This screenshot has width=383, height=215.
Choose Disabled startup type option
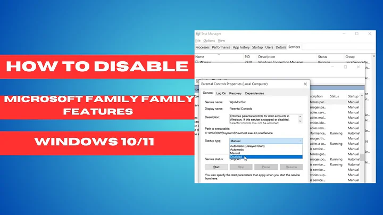tap(266, 157)
